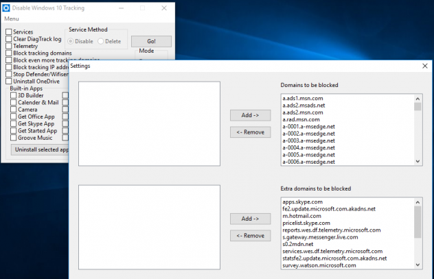
Task: Select the 3D Builder app checkbox
Action: tap(14, 95)
